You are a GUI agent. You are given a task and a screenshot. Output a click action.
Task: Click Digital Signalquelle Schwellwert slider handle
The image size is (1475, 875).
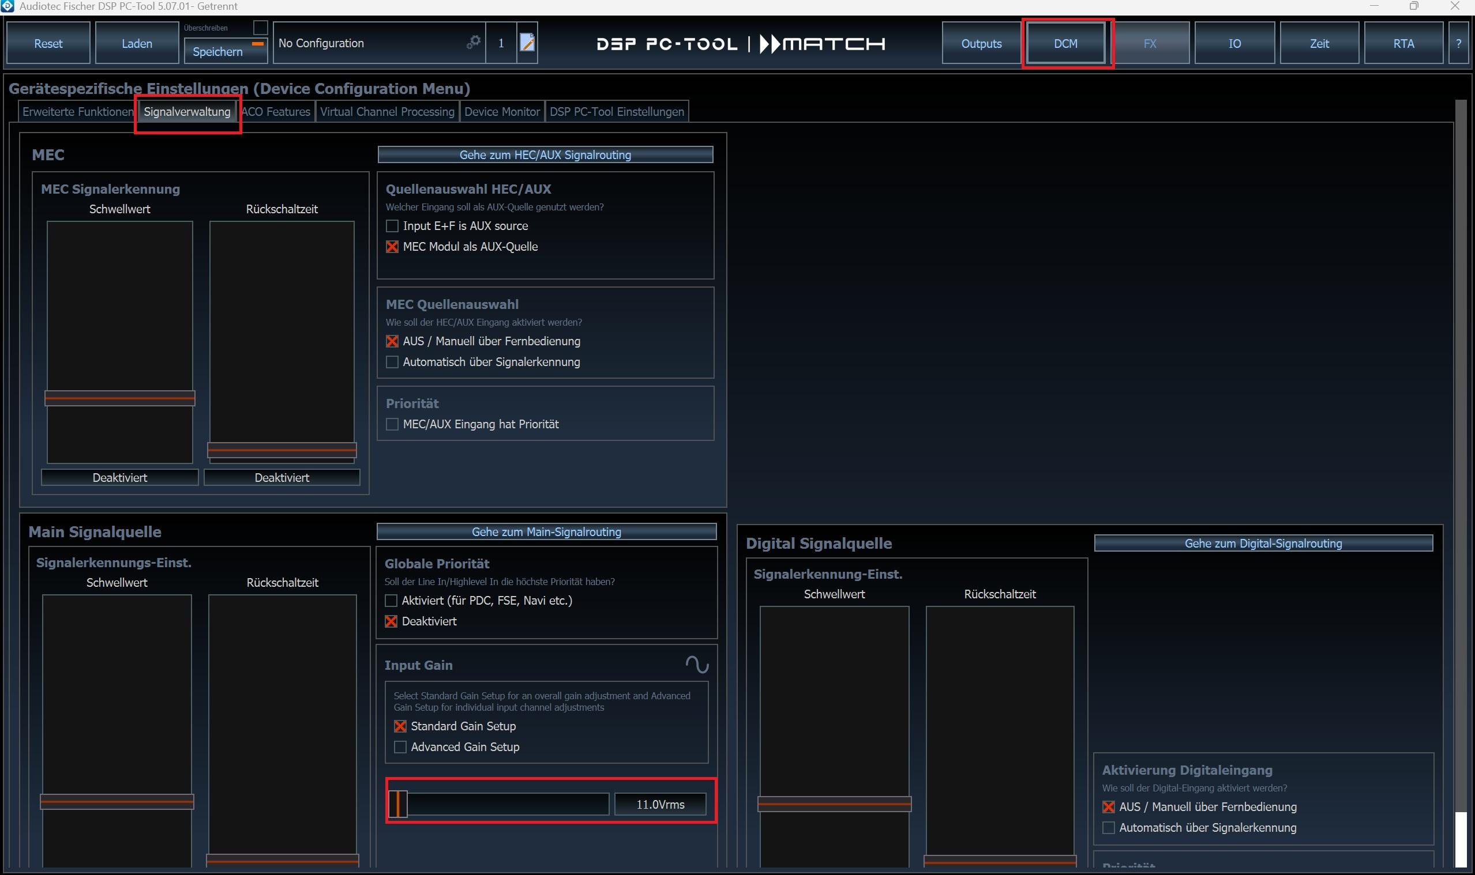pos(834,804)
